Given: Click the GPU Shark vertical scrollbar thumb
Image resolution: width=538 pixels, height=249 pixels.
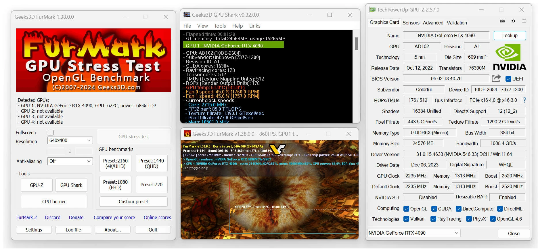Looking at the screenshot, I should tap(356, 44).
